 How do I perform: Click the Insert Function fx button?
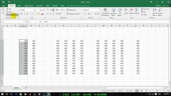pos(40,22)
